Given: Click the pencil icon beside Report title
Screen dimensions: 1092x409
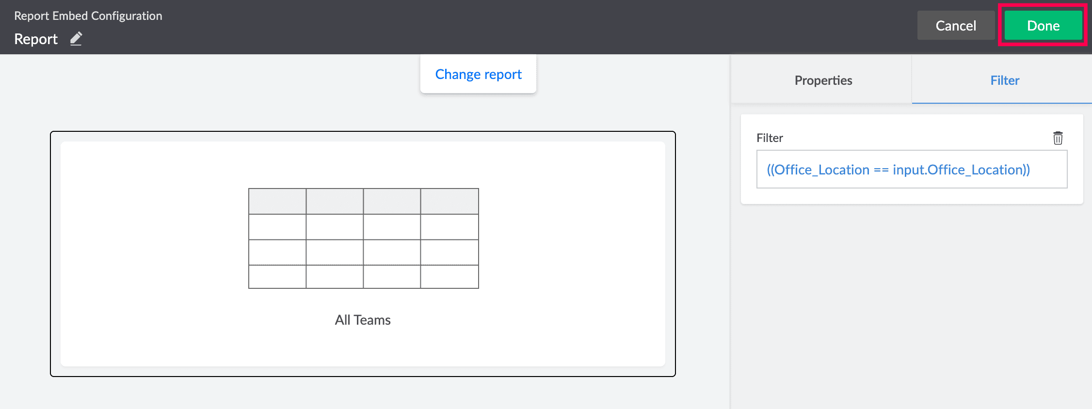Looking at the screenshot, I should pos(76,39).
